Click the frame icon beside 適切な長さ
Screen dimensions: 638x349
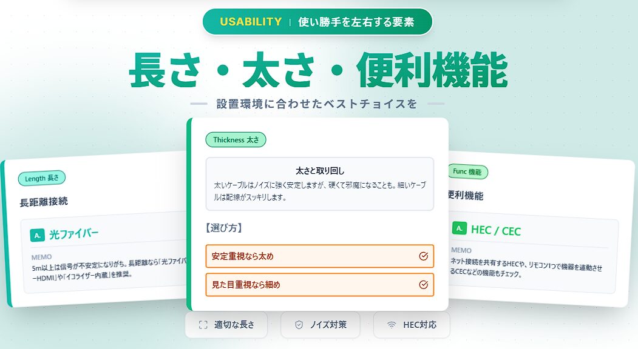point(205,325)
